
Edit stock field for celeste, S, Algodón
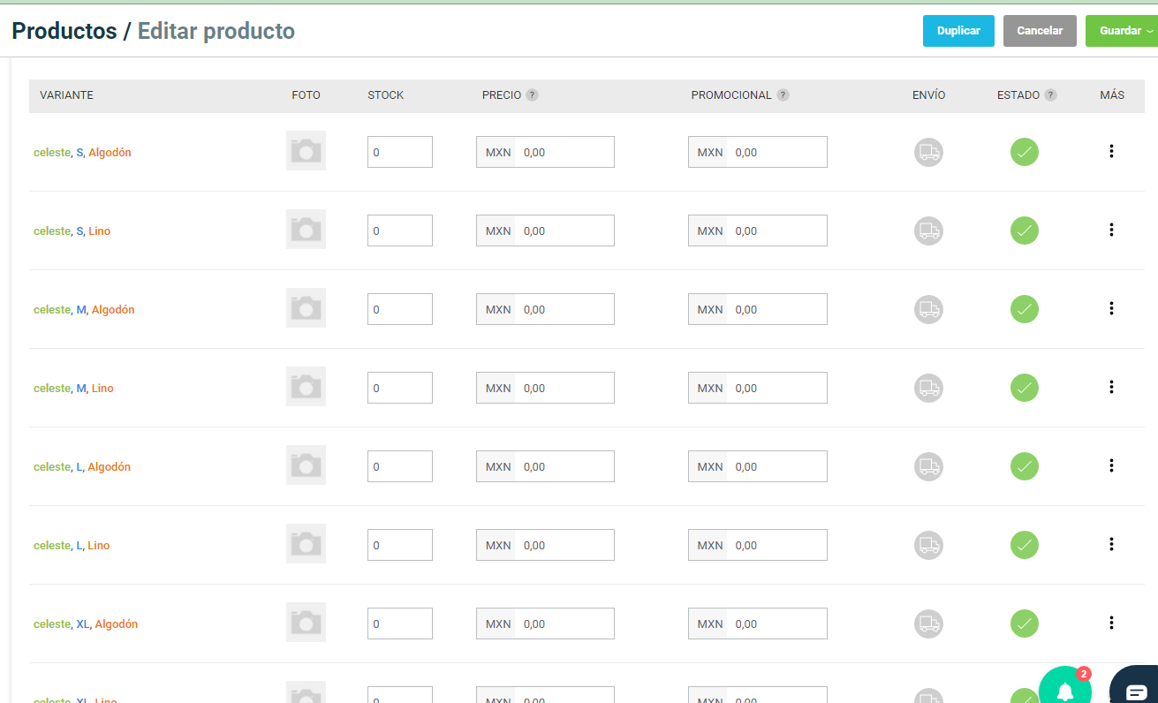pos(400,152)
